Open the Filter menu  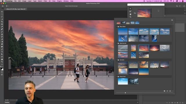pyautogui.click(x=45, y=1)
